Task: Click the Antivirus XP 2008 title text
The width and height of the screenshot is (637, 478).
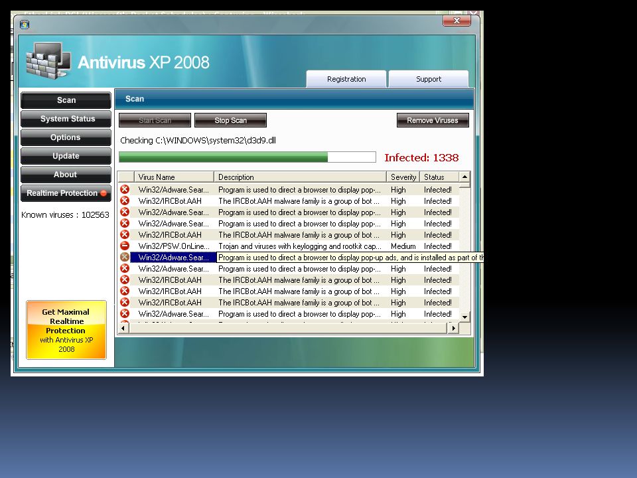Action: pyautogui.click(x=143, y=62)
